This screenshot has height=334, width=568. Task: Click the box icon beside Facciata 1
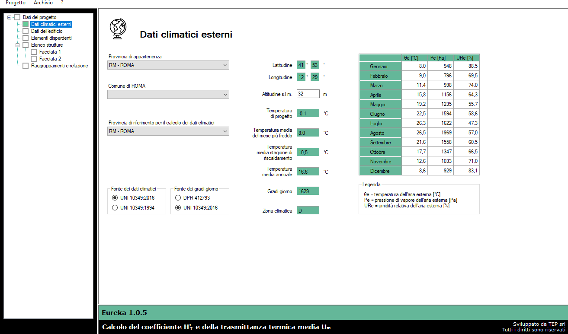point(34,52)
